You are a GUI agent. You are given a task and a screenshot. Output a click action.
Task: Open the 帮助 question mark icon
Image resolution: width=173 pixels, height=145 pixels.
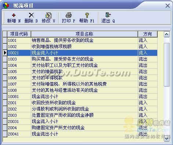click(x=87, y=15)
